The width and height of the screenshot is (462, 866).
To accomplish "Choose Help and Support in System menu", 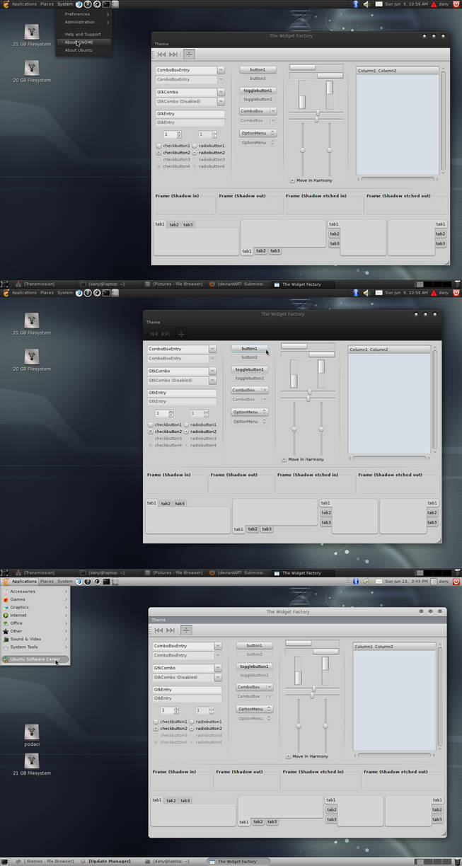I will (83, 34).
